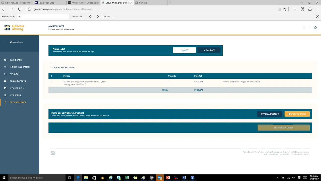The width and height of the screenshot is (321, 181).
Task: Go to next find result
Action: 98,17
